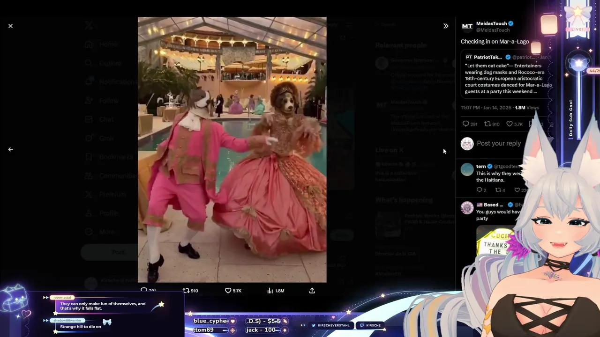Go to previous media with the left arrow

(x=10, y=149)
